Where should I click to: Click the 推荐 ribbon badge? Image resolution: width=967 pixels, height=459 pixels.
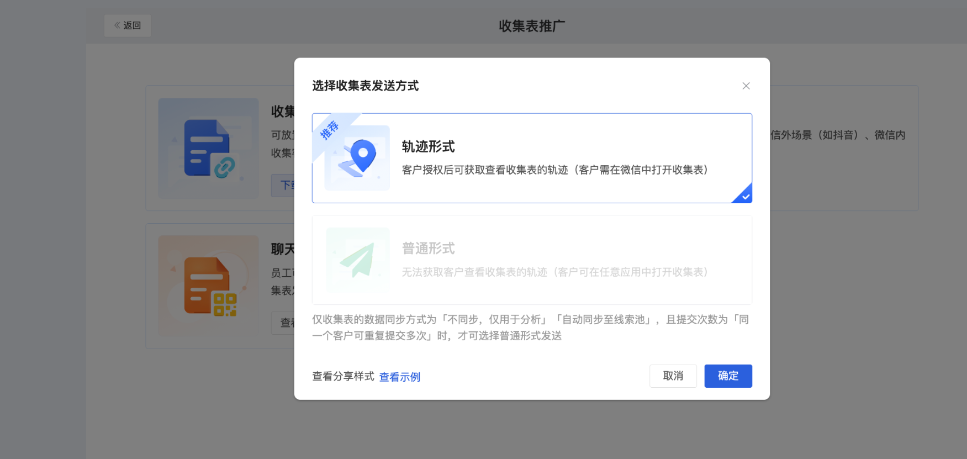pos(330,130)
